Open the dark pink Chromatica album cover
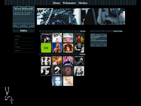 [68, 71]
